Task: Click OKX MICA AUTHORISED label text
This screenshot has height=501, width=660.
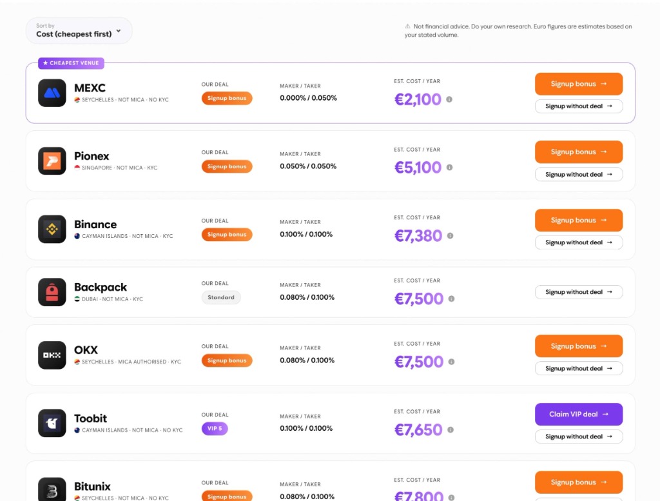Action: (x=142, y=362)
